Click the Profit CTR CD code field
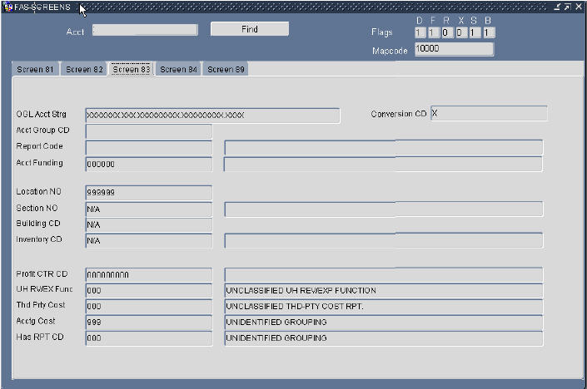 [148, 274]
